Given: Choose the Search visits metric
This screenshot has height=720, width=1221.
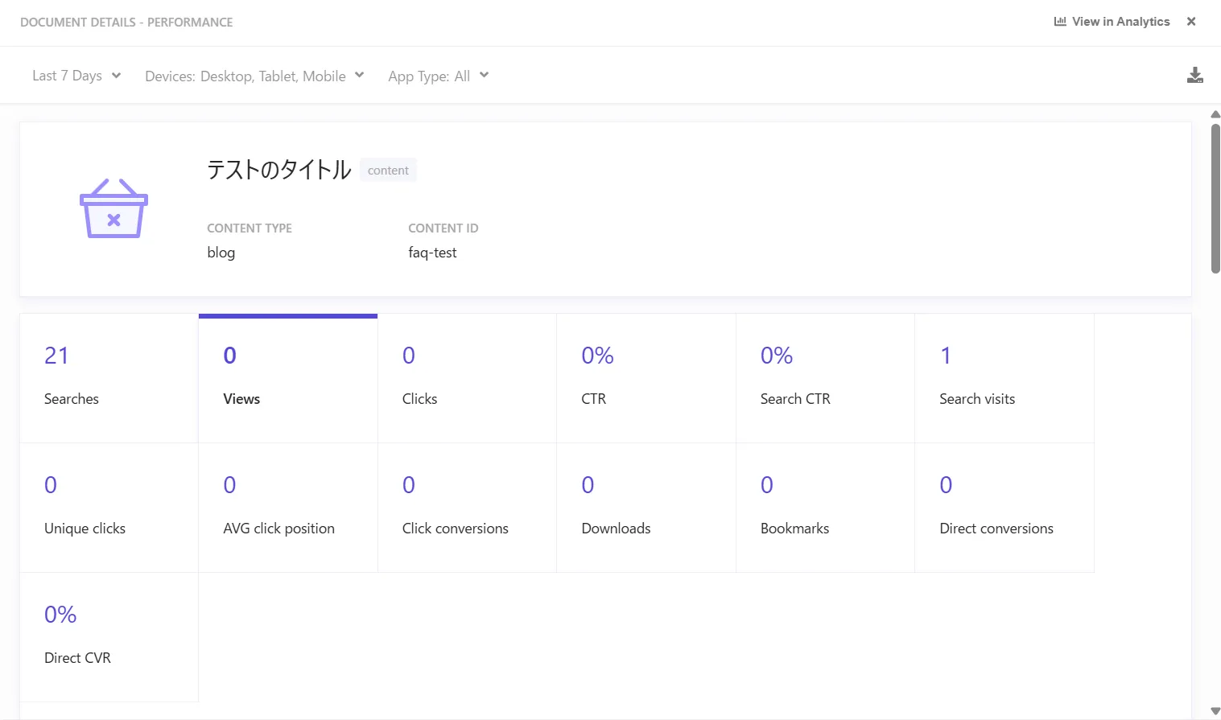Looking at the screenshot, I should click(1004, 378).
